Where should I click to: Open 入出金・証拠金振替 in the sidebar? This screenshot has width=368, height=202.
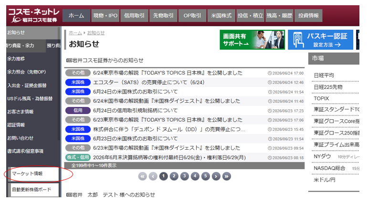tap(27, 86)
